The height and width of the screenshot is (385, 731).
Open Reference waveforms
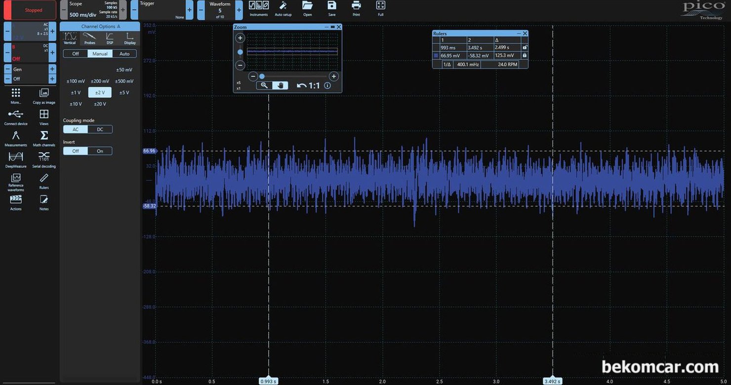point(16,182)
